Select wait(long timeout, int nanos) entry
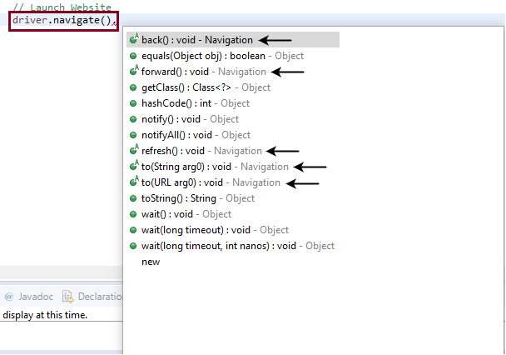 tap(238, 246)
